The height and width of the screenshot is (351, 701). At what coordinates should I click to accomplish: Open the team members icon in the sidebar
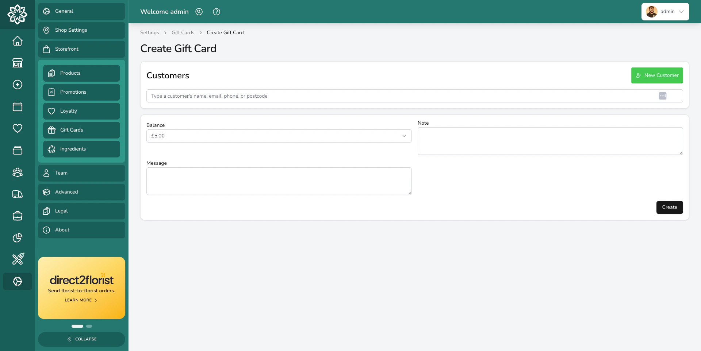coord(17,172)
